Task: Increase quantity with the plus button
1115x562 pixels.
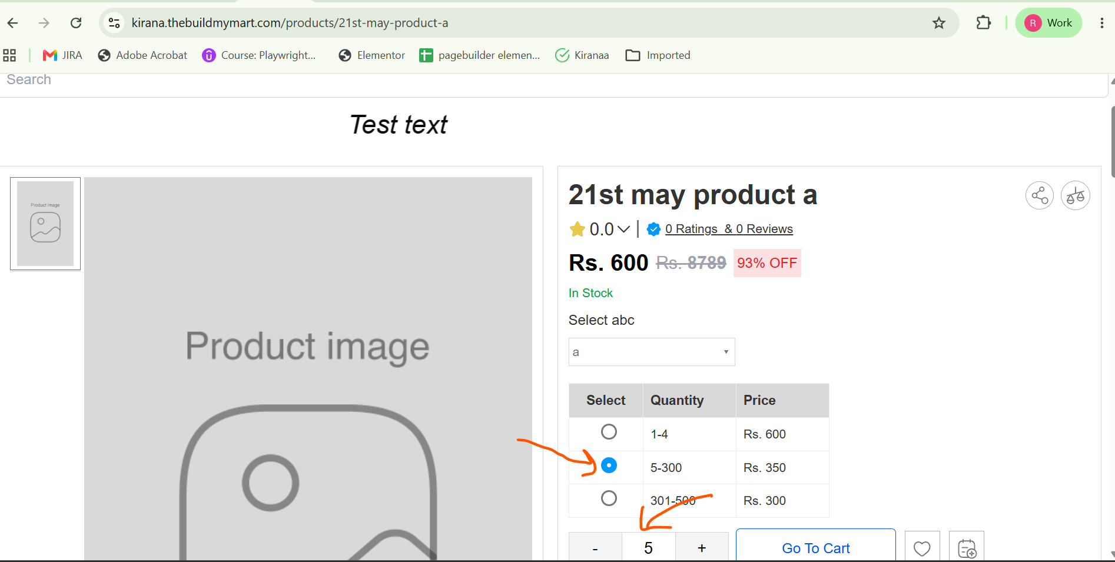Action: point(702,547)
